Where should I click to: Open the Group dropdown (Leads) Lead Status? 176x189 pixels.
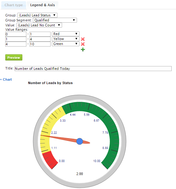[x=37, y=15]
